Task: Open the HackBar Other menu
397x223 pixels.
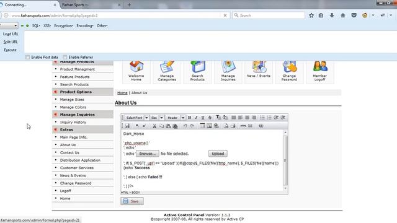Action: [102, 25]
